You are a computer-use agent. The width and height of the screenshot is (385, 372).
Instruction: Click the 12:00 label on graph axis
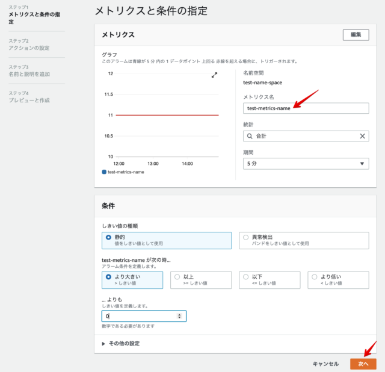[x=119, y=164]
